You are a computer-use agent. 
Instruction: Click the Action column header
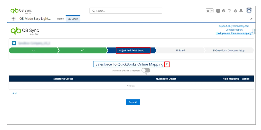[x=246, y=79]
